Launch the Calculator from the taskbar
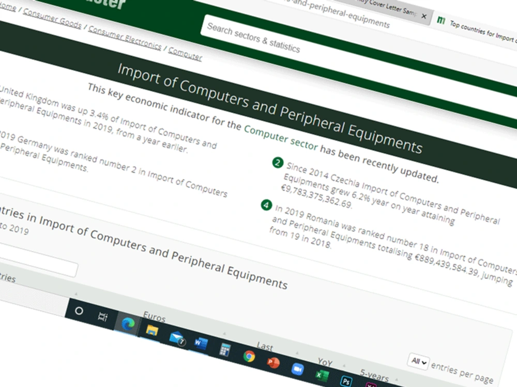This screenshot has width=517, height=387. pos(225,349)
